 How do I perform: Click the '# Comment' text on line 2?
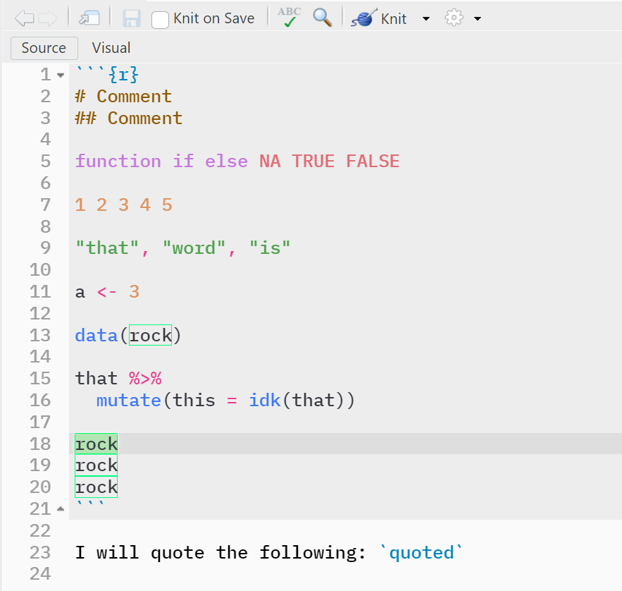pyautogui.click(x=123, y=97)
